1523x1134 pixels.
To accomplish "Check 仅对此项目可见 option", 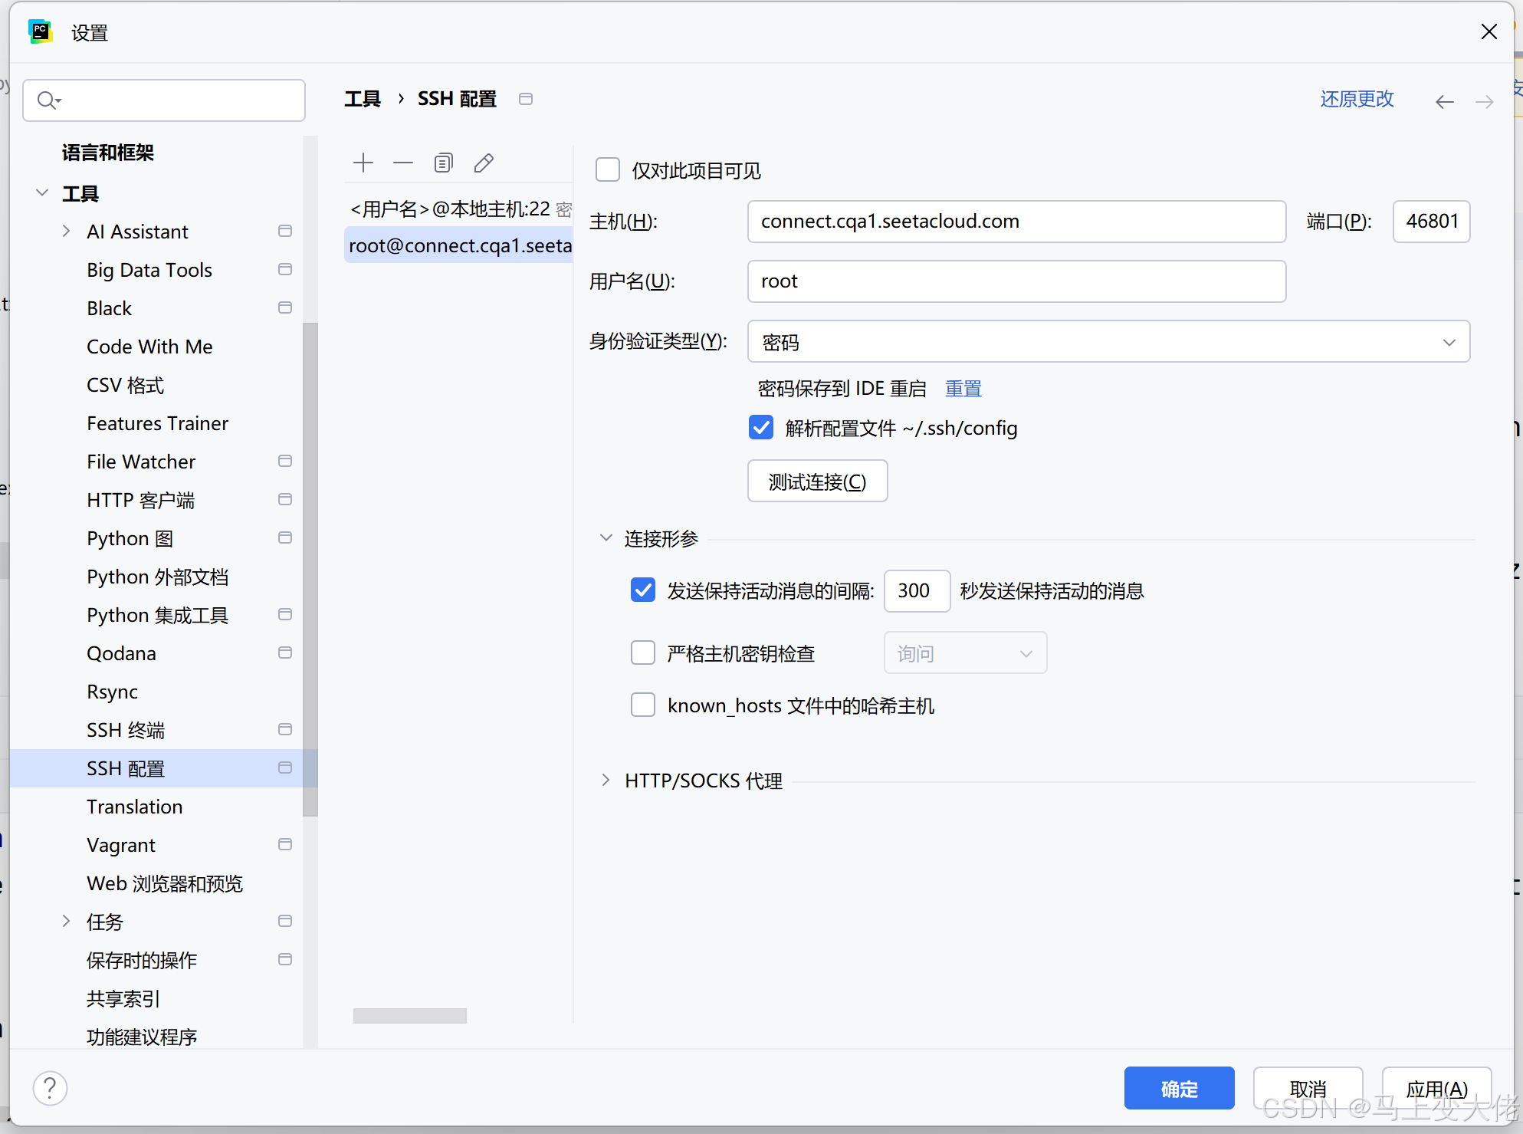I will click(607, 169).
